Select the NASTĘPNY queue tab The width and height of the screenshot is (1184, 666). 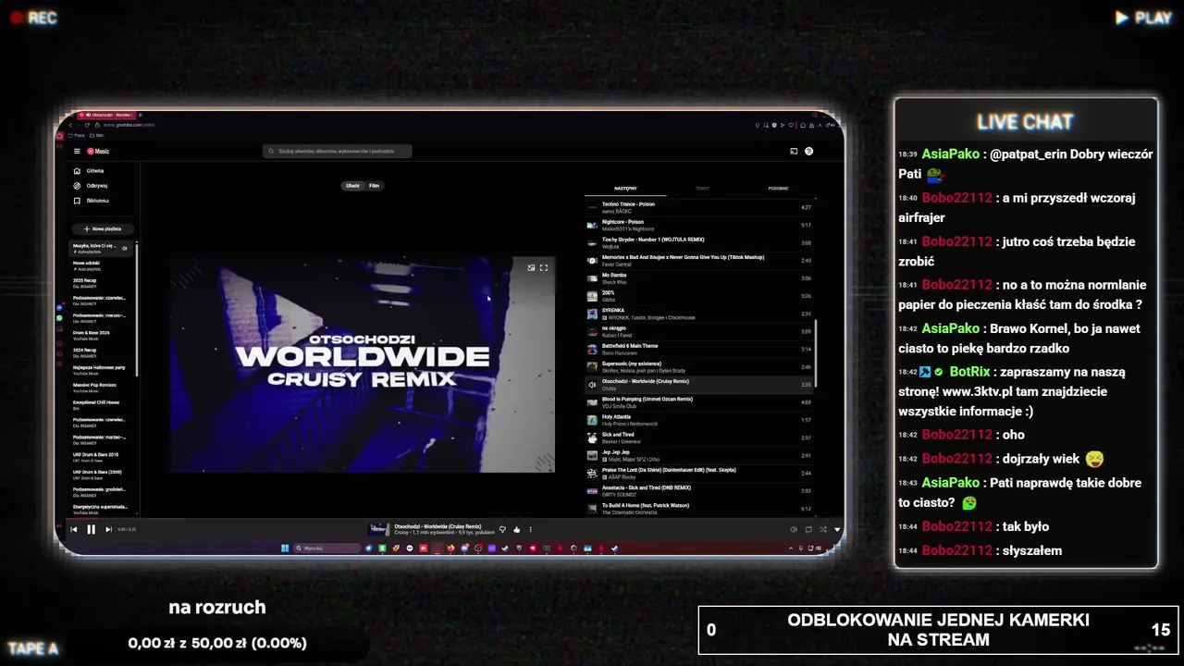point(625,189)
